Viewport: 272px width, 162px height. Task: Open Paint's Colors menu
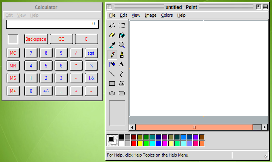167,15
